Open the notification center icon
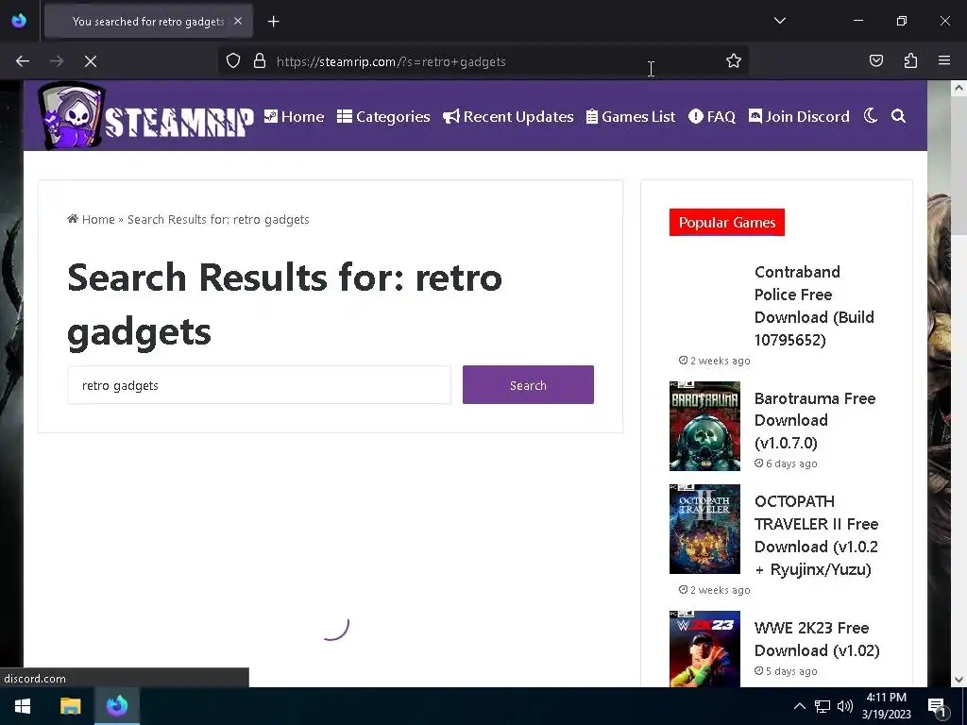This screenshot has width=967, height=725. pyautogui.click(x=937, y=707)
